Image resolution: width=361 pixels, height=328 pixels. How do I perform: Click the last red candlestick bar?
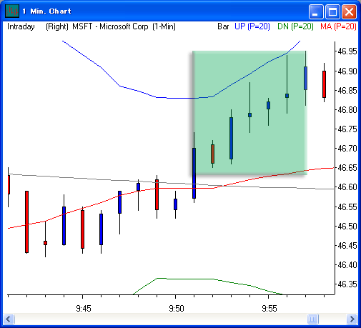pos(324,84)
